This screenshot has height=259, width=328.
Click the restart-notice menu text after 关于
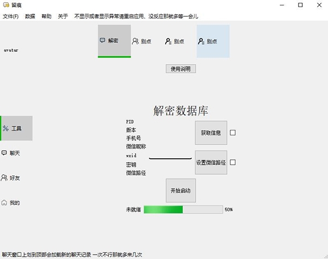click(136, 16)
